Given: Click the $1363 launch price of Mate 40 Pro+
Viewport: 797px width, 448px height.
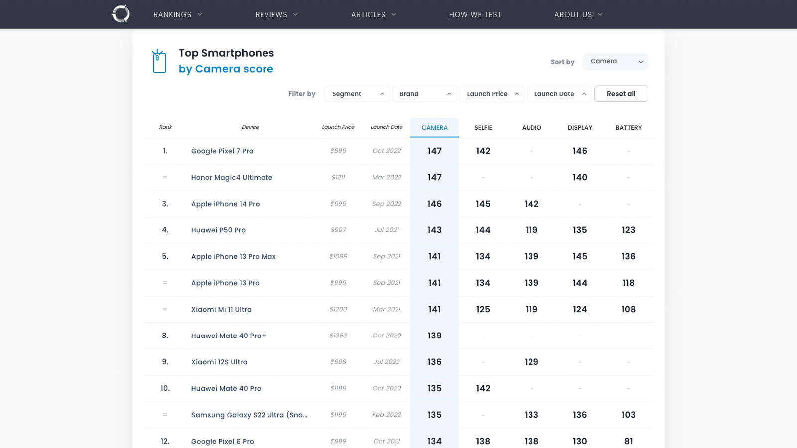Looking at the screenshot, I should tap(338, 336).
